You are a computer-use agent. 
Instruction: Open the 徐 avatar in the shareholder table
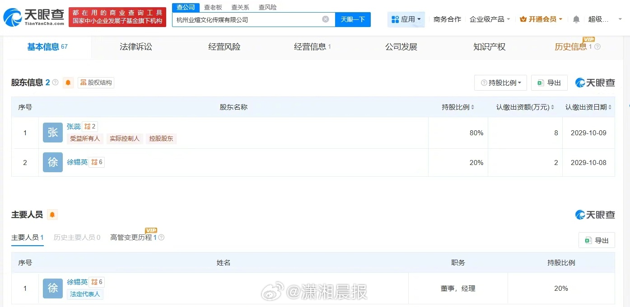(53, 162)
